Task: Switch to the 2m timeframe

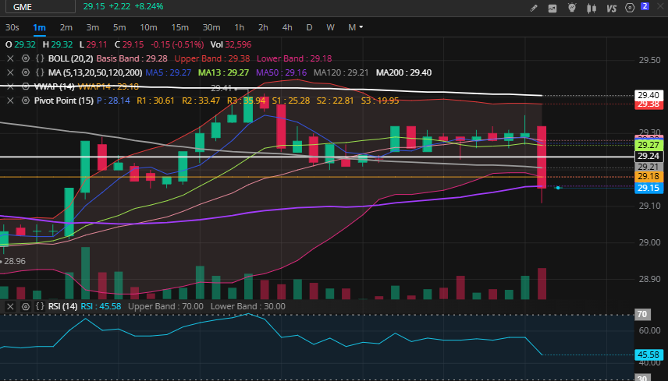Action: pyautogui.click(x=66, y=27)
